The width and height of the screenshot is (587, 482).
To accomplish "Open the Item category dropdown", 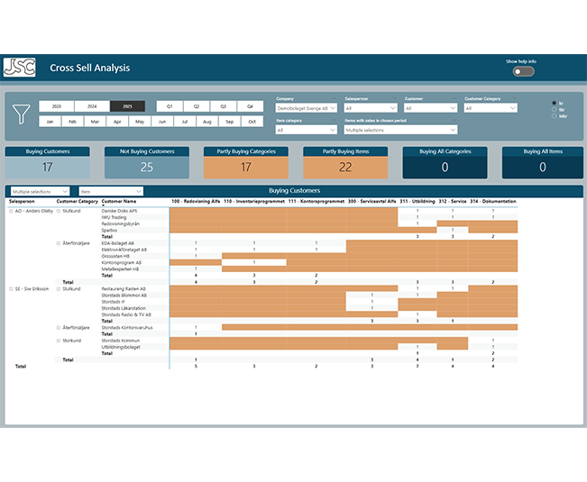I will pyautogui.click(x=307, y=130).
